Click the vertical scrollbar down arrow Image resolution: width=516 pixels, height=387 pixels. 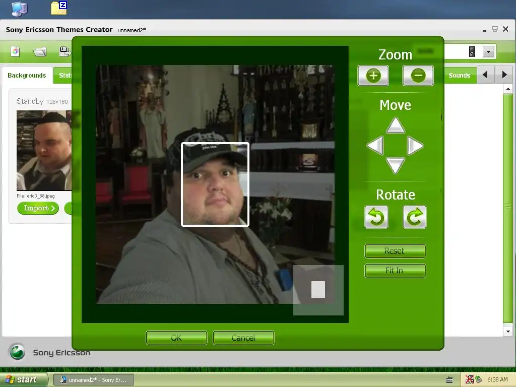coord(508,332)
